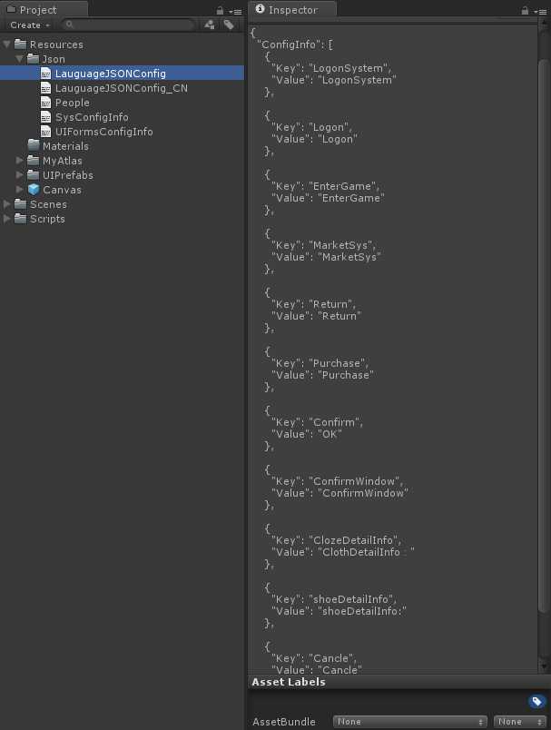Click the "Value": "OK" line

307,434
